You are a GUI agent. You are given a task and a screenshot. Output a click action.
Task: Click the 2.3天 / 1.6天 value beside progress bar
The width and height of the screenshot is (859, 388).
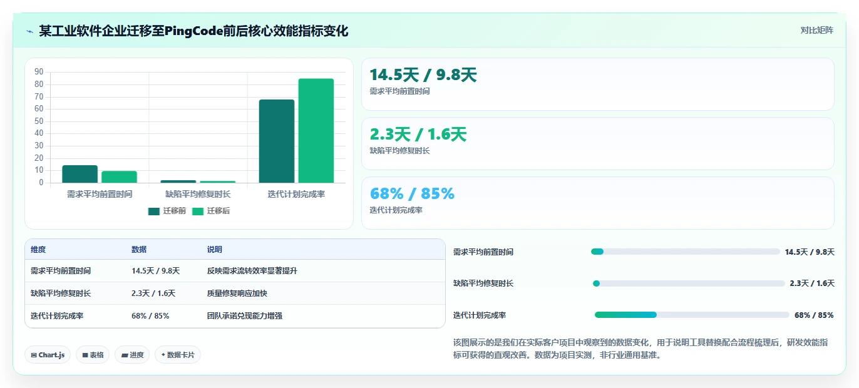pos(812,283)
